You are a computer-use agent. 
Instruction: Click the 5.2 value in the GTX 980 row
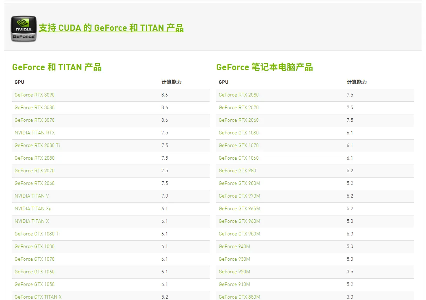[x=350, y=171]
